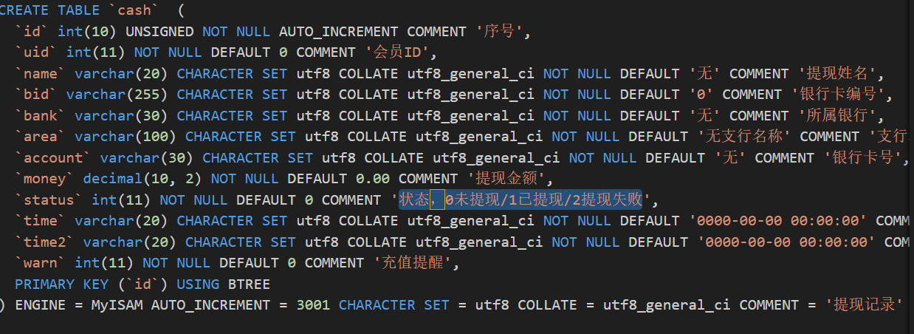Click the '提现姓名' comment text

click(x=840, y=74)
